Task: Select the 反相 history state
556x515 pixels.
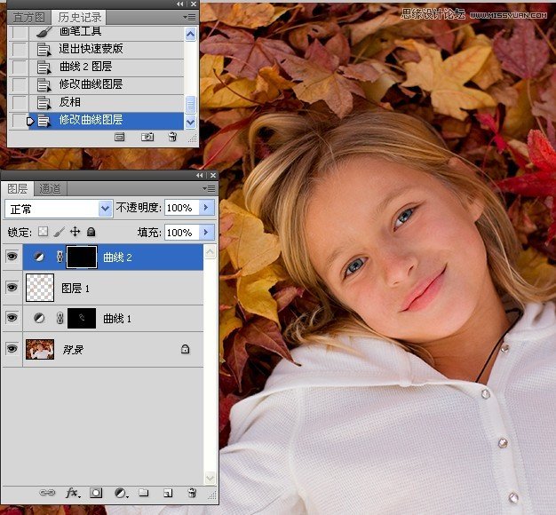Action: coord(106,102)
